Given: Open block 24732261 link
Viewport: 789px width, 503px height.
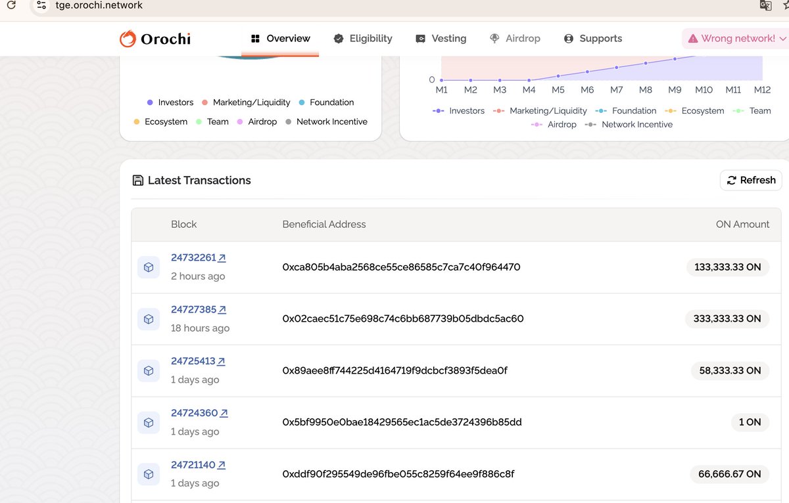Looking at the screenshot, I should [199, 257].
